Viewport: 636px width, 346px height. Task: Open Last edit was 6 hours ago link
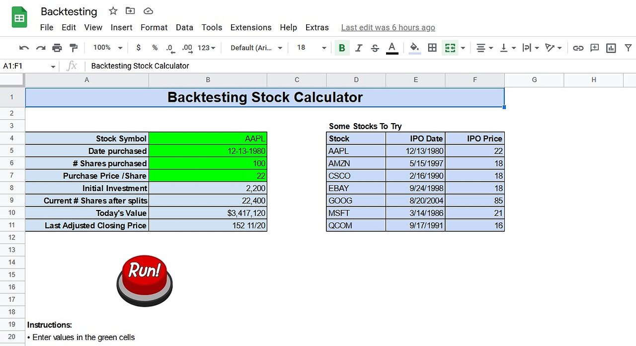(x=388, y=28)
